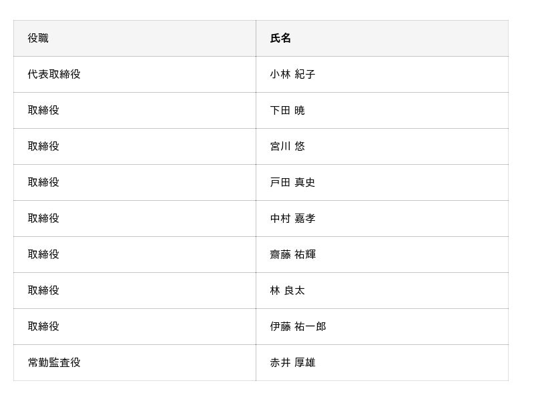The image size is (534, 401).
Task: Click the 氏名 column header
Action: (280, 39)
